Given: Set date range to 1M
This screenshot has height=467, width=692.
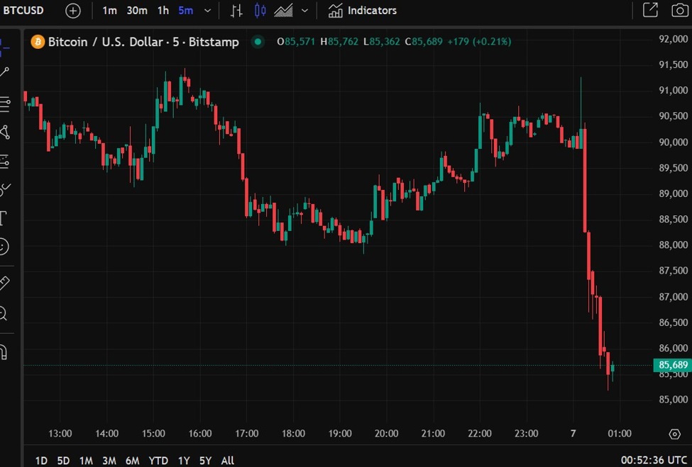Looking at the screenshot, I should (86, 461).
